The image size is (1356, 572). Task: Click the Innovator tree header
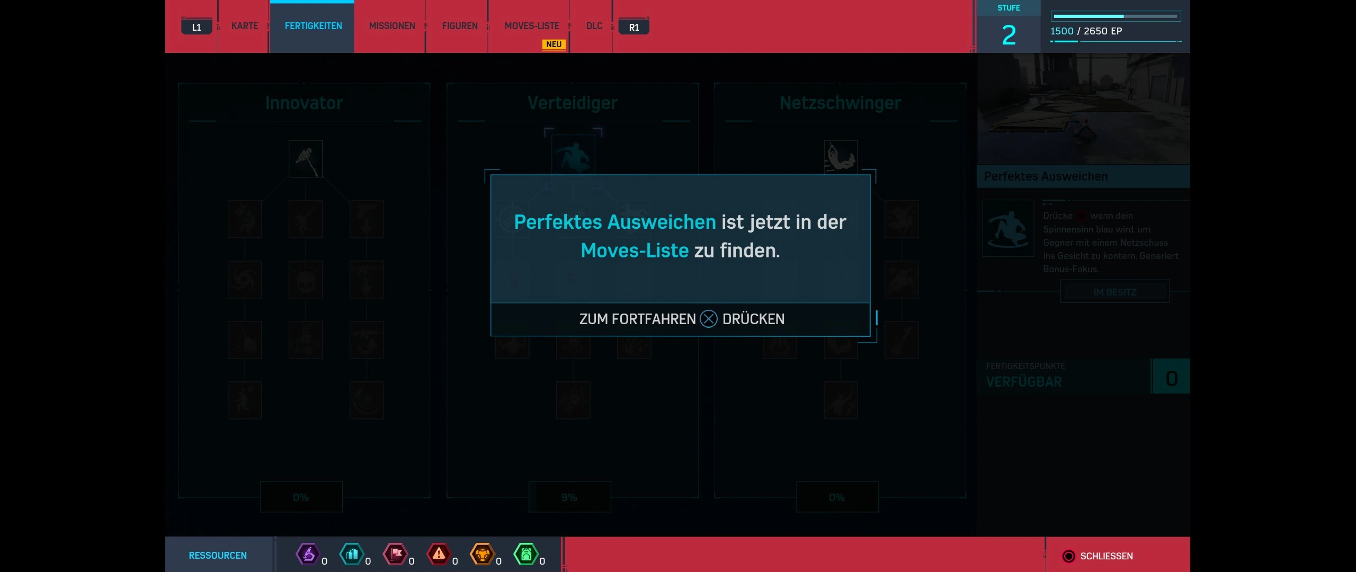pos(304,103)
